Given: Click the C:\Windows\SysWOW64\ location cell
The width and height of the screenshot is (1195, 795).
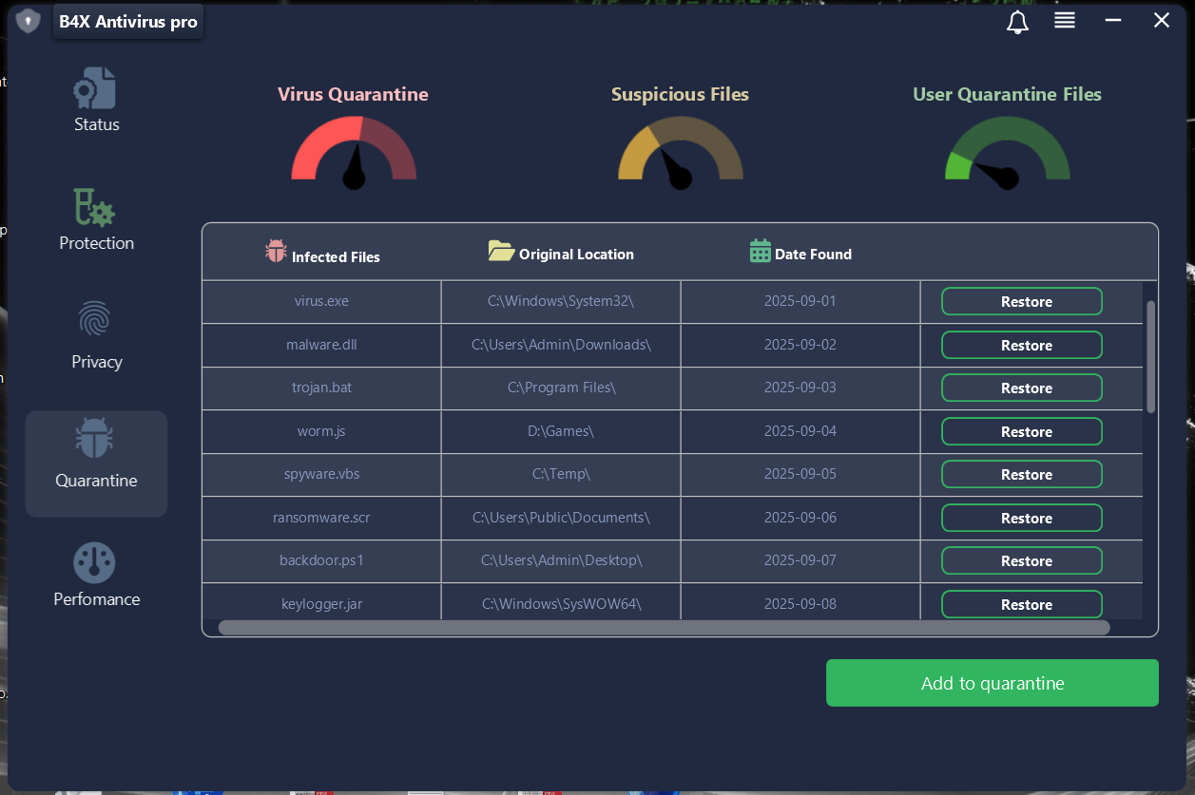Looking at the screenshot, I should point(561,602).
